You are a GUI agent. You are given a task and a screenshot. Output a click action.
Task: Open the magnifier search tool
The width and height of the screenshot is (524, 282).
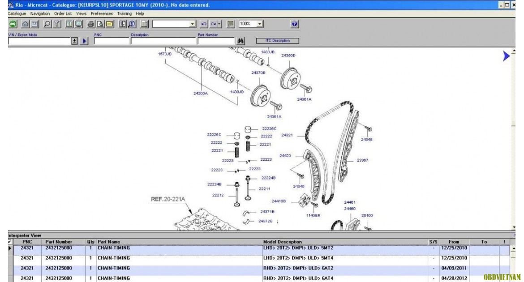click(47, 24)
